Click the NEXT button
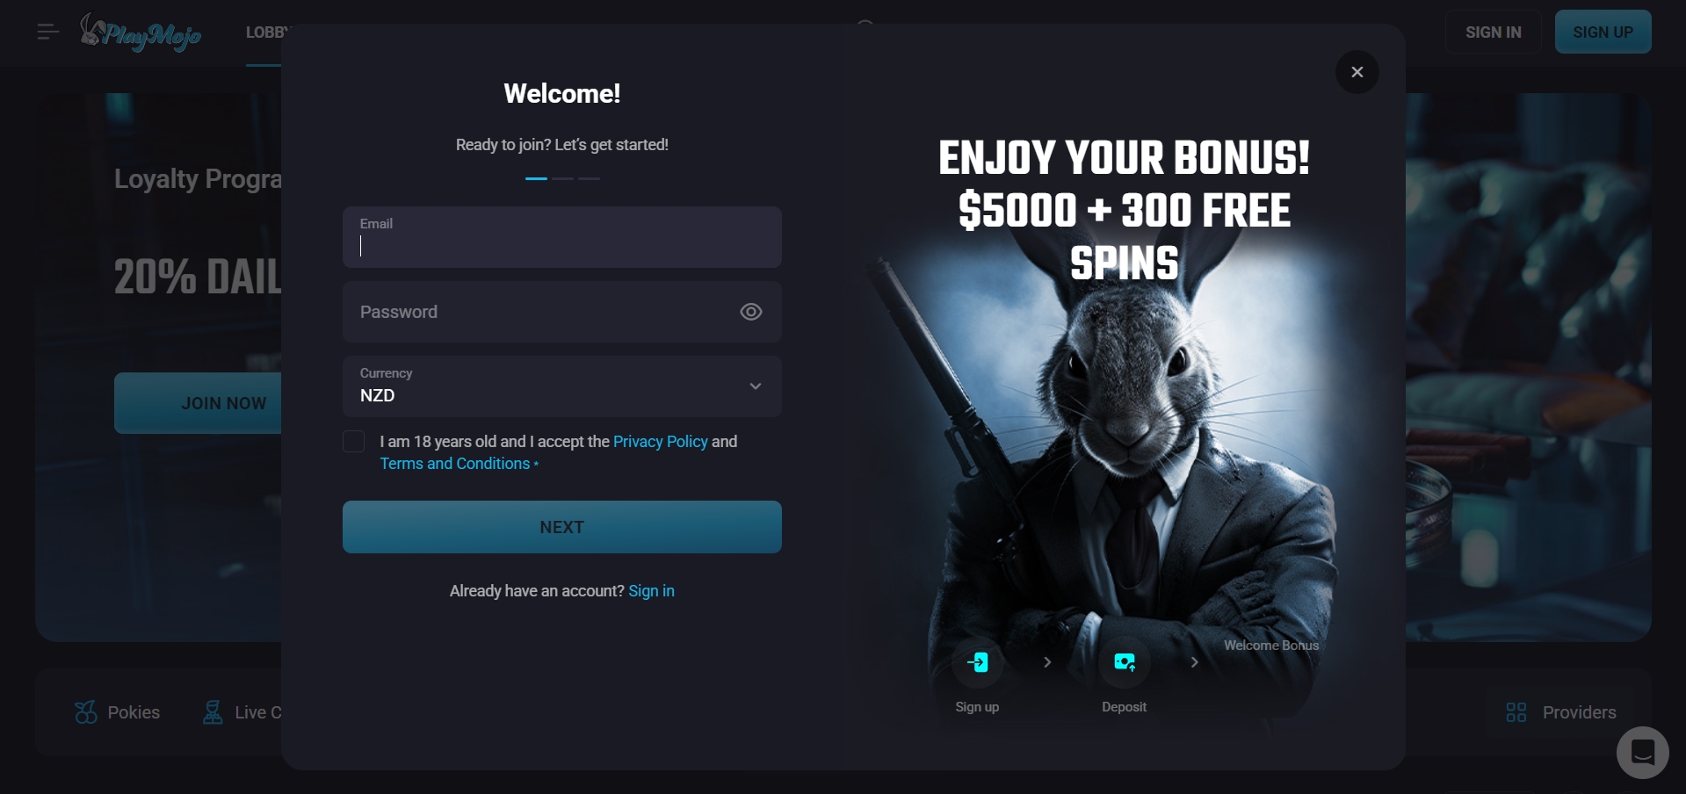The image size is (1686, 794). click(x=562, y=527)
